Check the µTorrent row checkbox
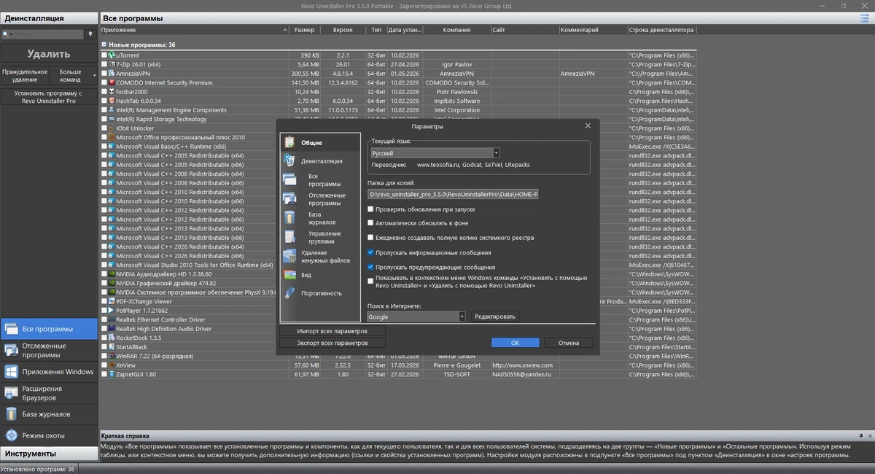 (x=104, y=55)
